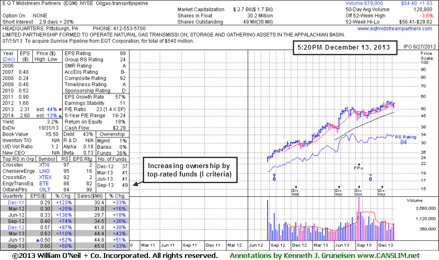Select the 2012 annual EPS 1.60

[24, 103]
